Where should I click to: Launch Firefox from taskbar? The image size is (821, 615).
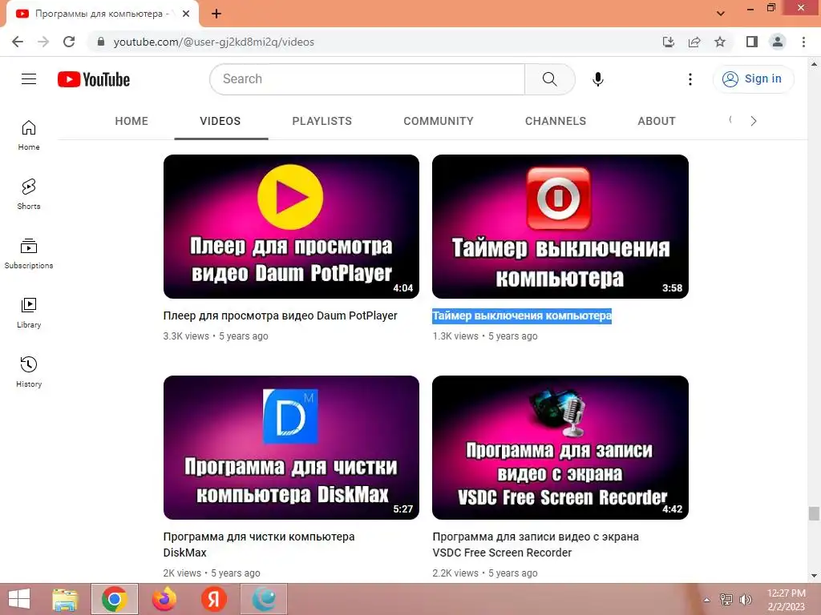(x=164, y=599)
